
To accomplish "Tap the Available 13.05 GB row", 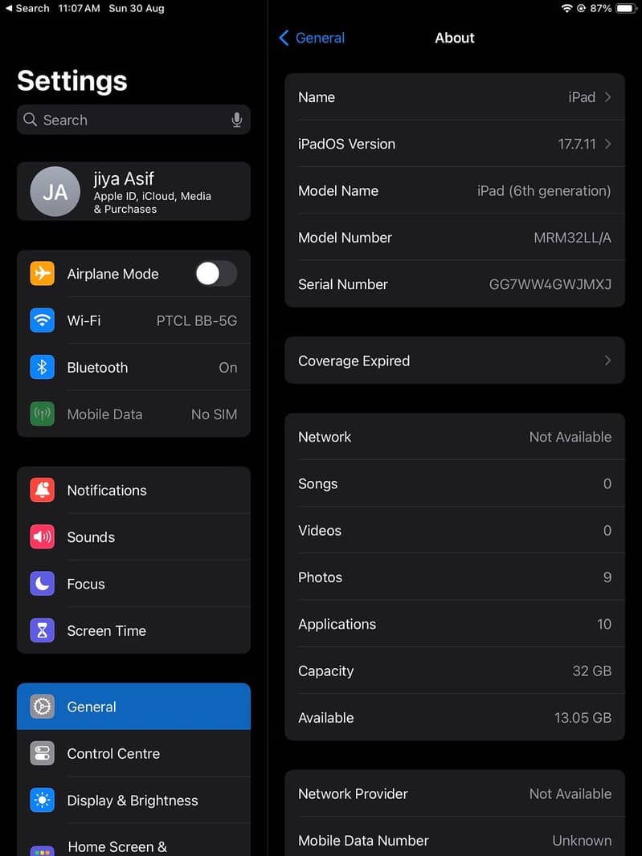I will click(455, 718).
